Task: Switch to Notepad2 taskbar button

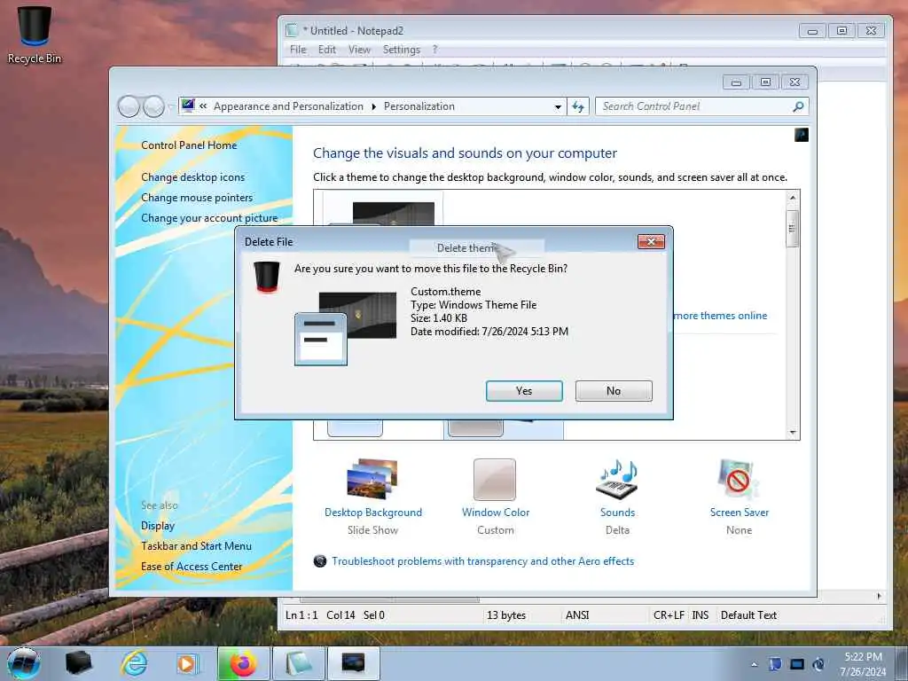Action: click(299, 663)
